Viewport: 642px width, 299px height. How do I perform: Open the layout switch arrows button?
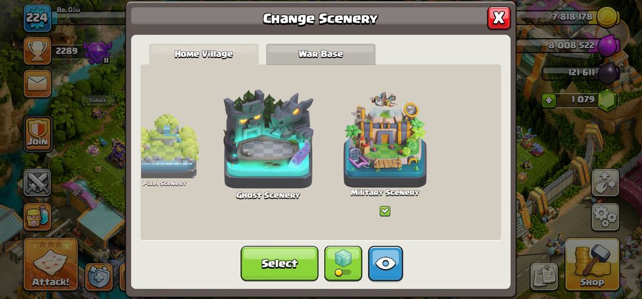[x=605, y=182]
